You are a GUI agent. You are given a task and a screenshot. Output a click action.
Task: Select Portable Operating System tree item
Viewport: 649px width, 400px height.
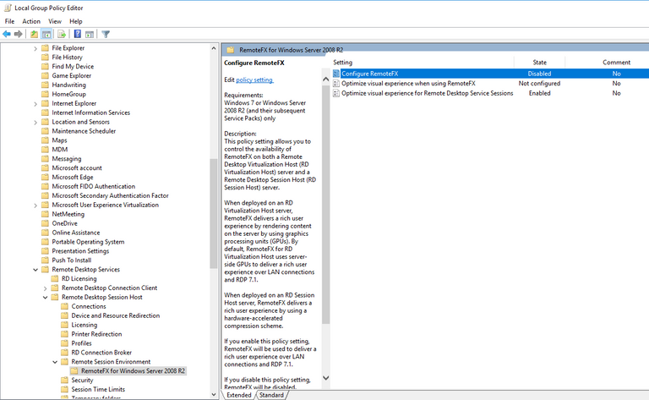[x=88, y=242]
